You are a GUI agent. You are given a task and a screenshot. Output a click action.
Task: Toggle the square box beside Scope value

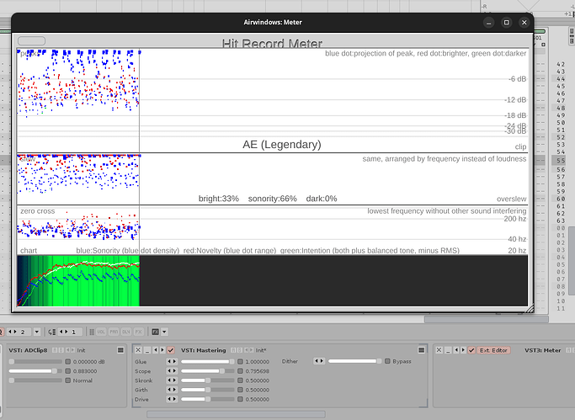pos(240,371)
